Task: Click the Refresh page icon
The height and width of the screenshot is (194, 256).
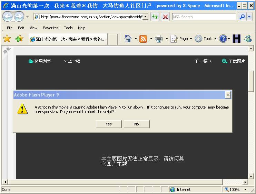Action: pyautogui.click(x=155, y=17)
